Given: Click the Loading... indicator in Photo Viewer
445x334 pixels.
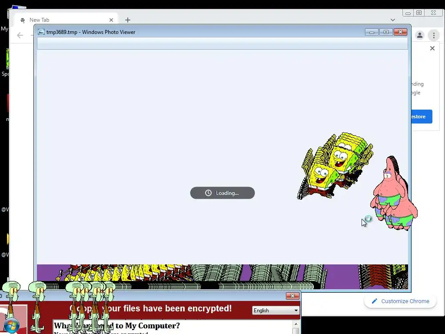Looking at the screenshot, I should (x=222, y=193).
